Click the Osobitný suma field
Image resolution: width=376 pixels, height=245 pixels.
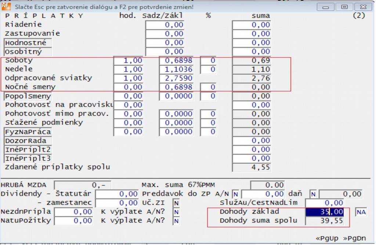[252, 51]
